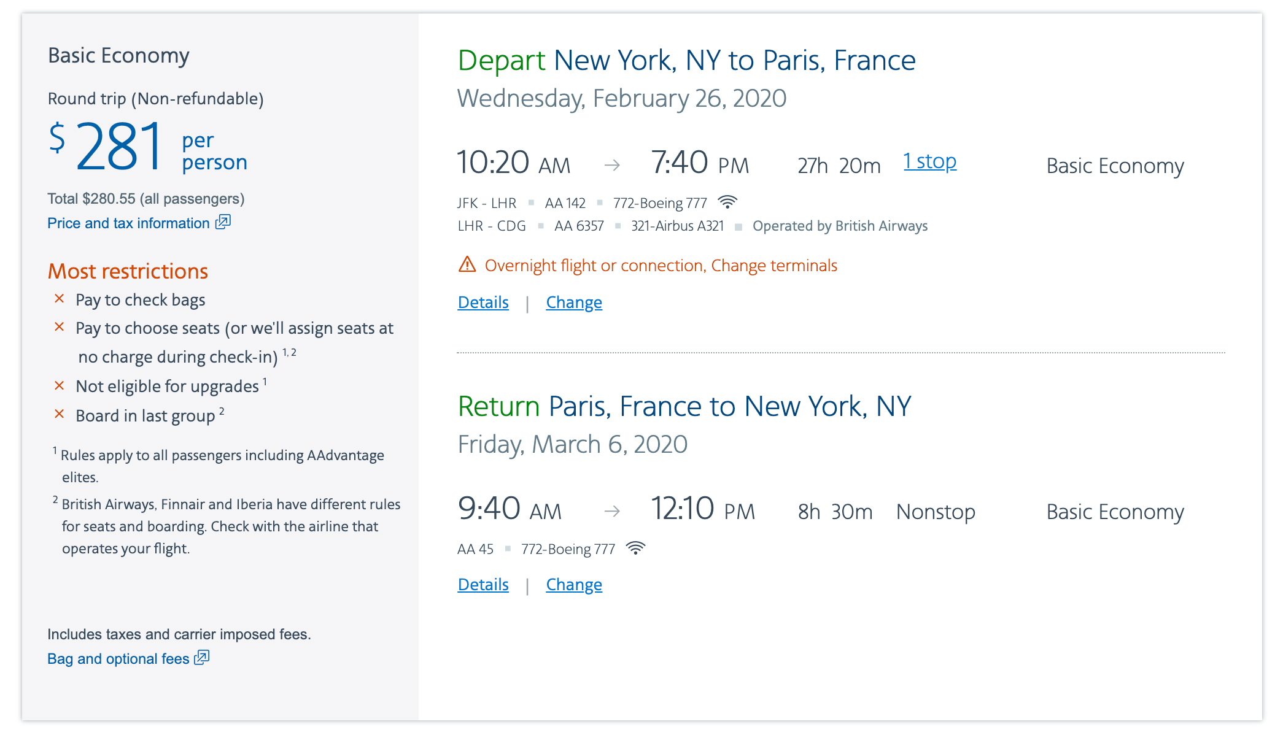Viewport: 1283px width, 735px height.
Task: Click external link icon beside Price and tax information
Action: tap(223, 222)
